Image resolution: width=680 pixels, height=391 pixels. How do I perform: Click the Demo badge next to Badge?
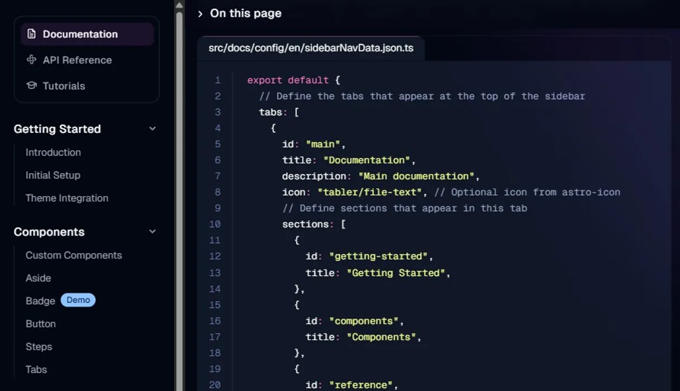tap(78, 301)
